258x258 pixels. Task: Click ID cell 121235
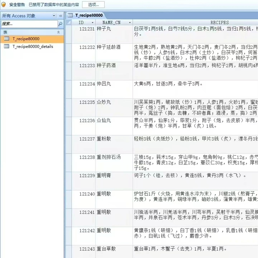pyautogui.click(x=84, y=108)
